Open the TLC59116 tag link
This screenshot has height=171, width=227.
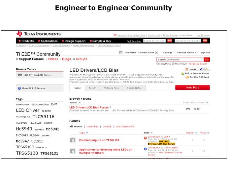(43, 117)
